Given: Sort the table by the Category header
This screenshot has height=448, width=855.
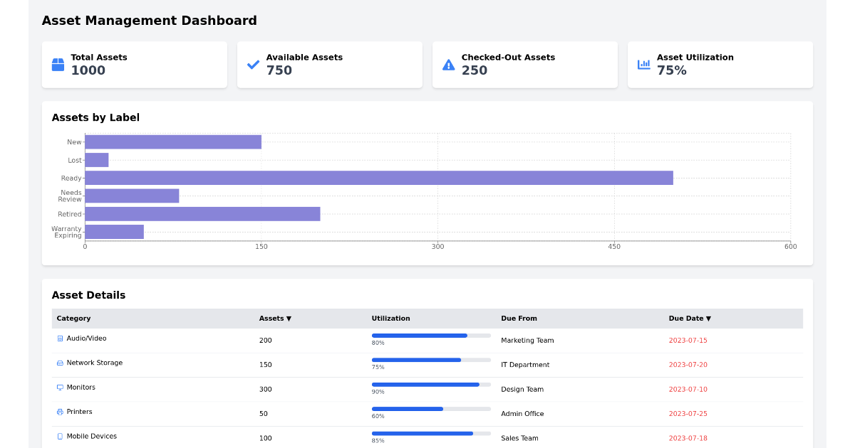Looking at the screenshot, I should click(73, 319).
